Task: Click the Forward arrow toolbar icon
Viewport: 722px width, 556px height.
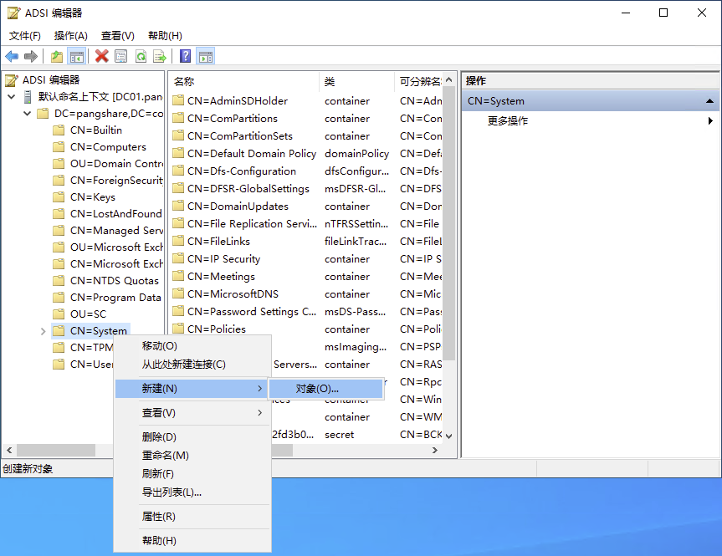Action: click(31, 57)
